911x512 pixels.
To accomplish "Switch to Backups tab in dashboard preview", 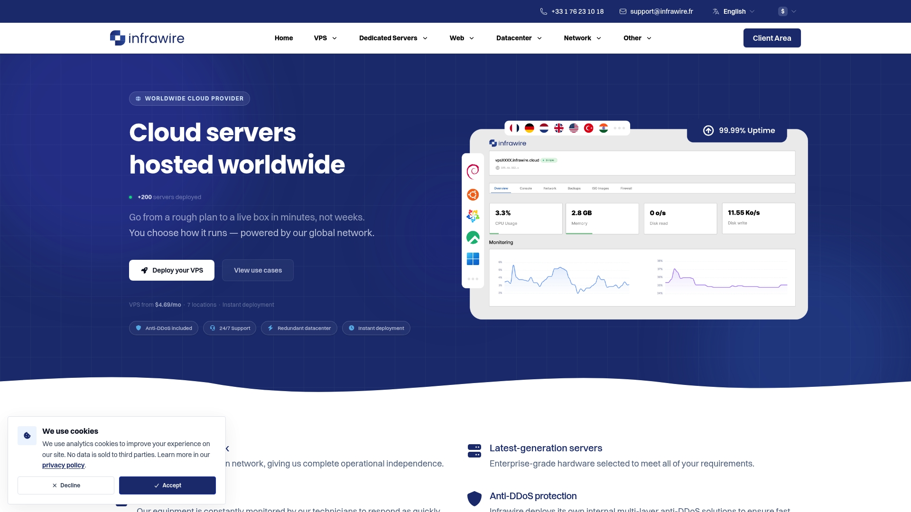I will (x=574, y=188).
